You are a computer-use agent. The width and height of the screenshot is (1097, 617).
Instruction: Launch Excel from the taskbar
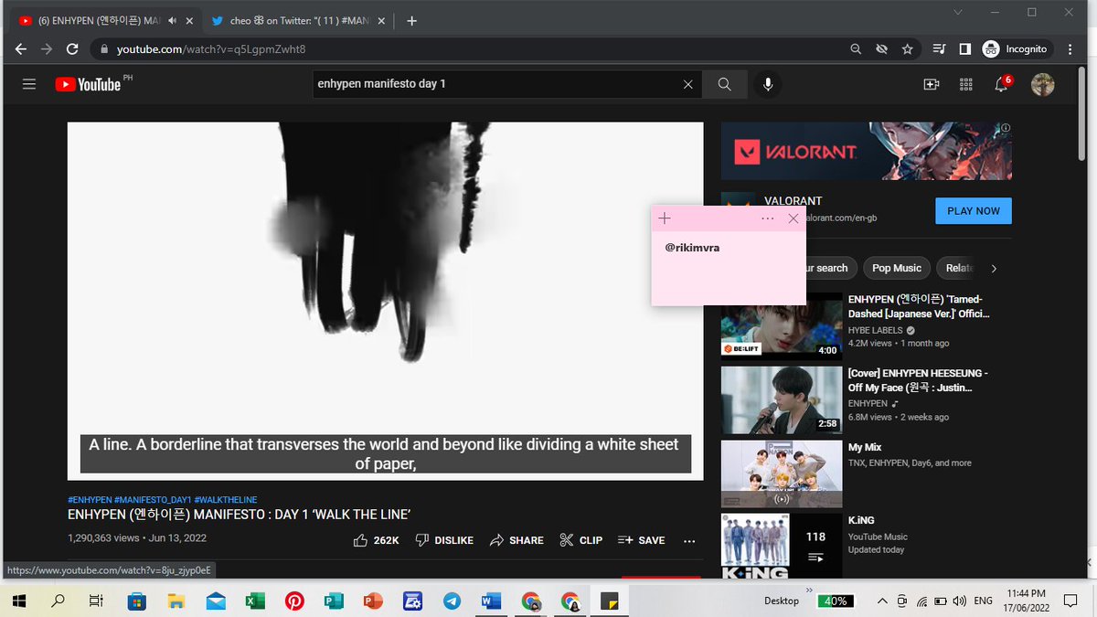point(255,601)
